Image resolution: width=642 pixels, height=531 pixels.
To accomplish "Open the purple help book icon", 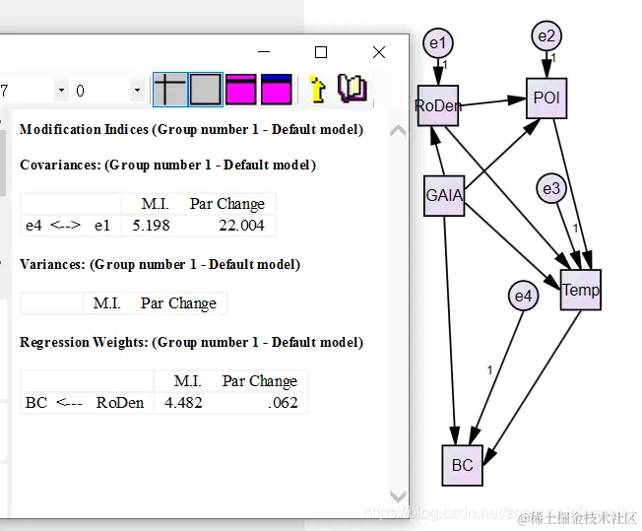I will pyautogui.click(x=353, y=88).
